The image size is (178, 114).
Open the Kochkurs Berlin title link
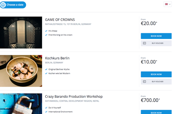coord(57,58)
